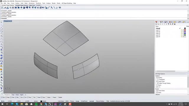Open the Perspective viewport dropdown arrow
This screenshot has height=106, width=189.
11,21
